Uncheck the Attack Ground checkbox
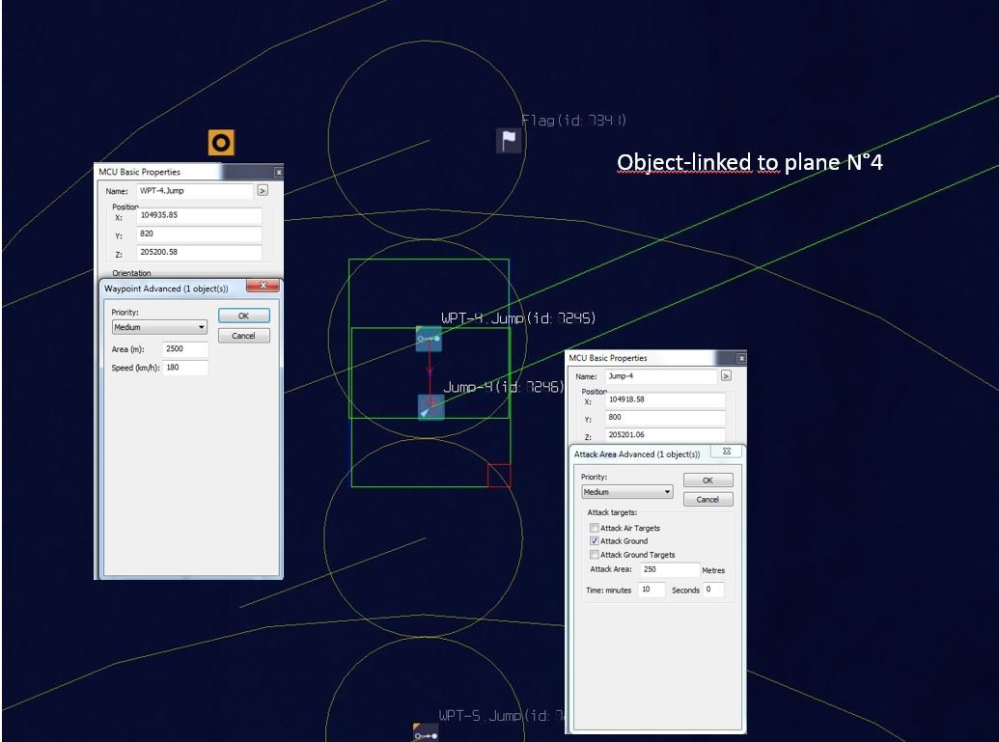Viewport: 999px width, 742px height. (594, 540)
